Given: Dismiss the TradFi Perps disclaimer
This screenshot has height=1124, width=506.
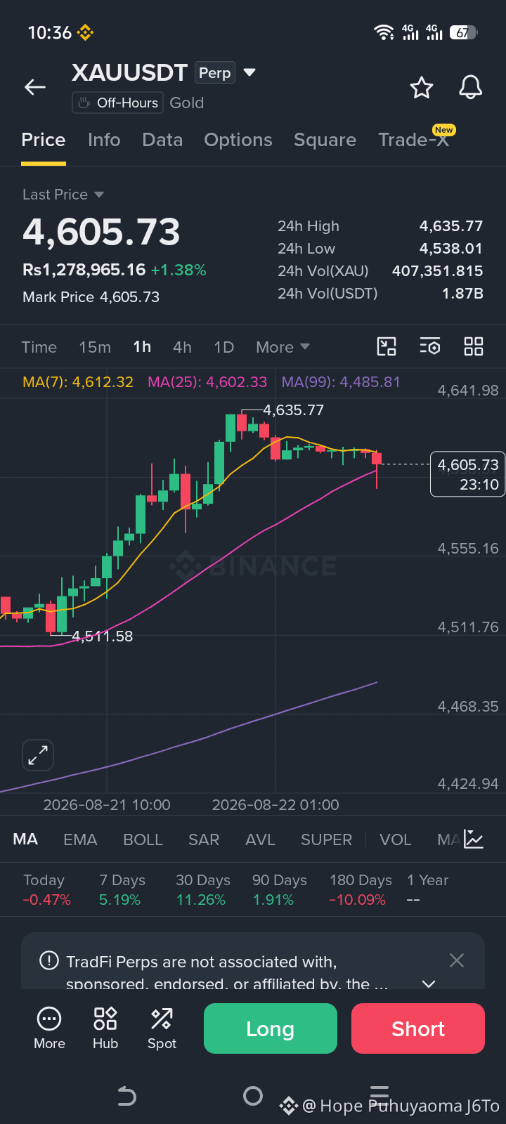Looking at the screenshot, I should (x=457, y=960).
